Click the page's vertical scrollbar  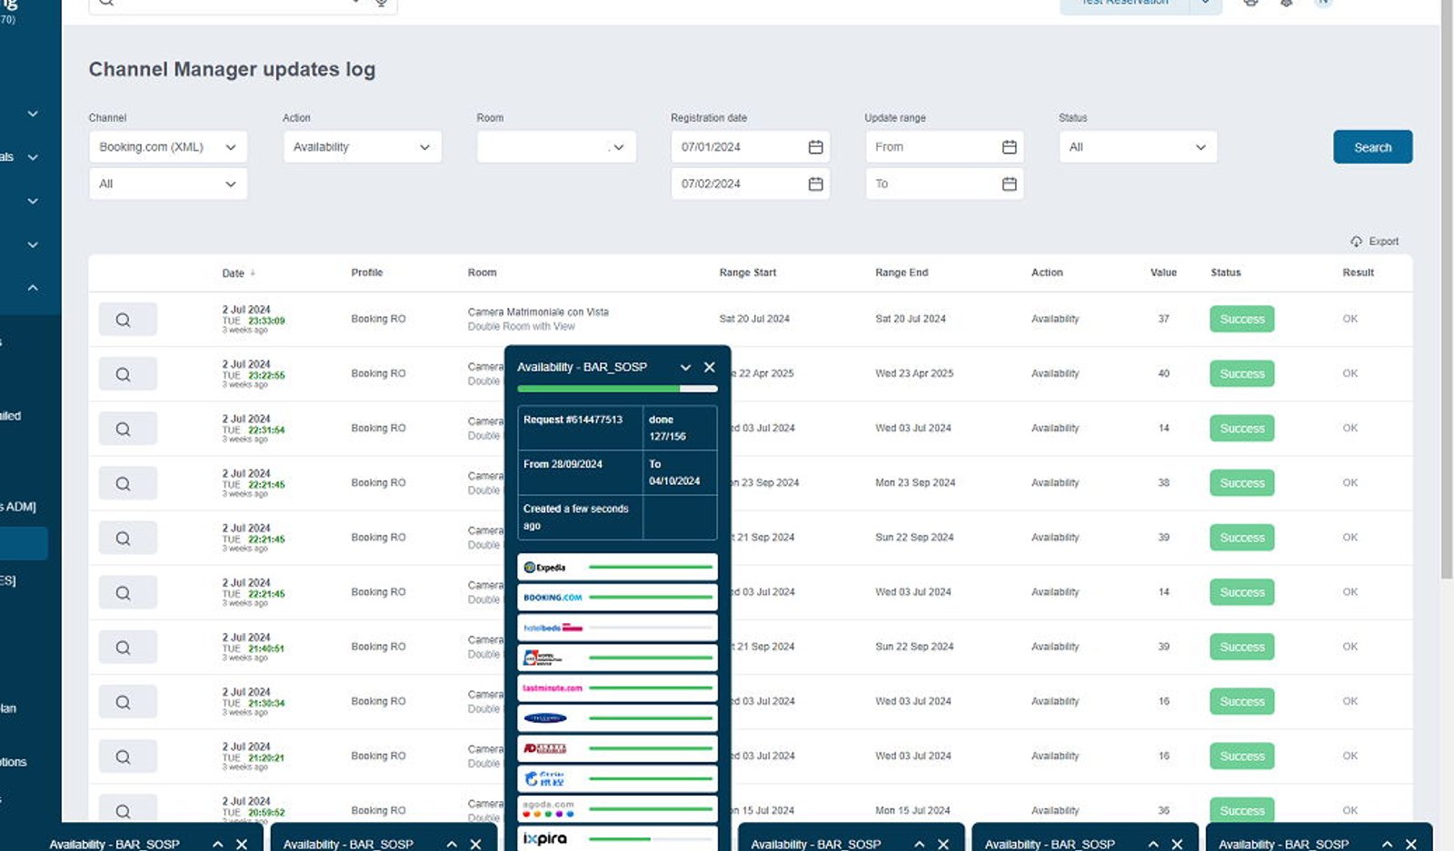pos(1447,291)
